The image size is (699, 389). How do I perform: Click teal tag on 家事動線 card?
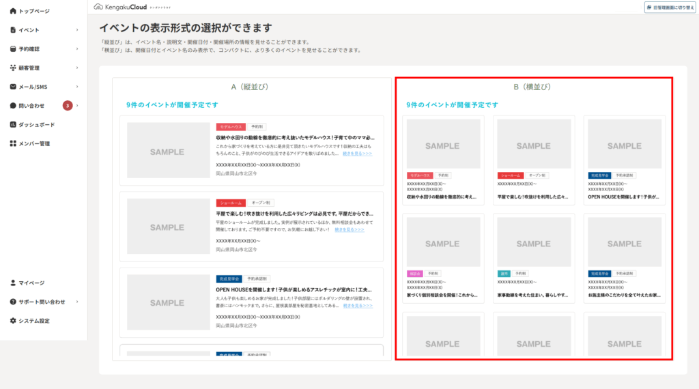[504, 274]
